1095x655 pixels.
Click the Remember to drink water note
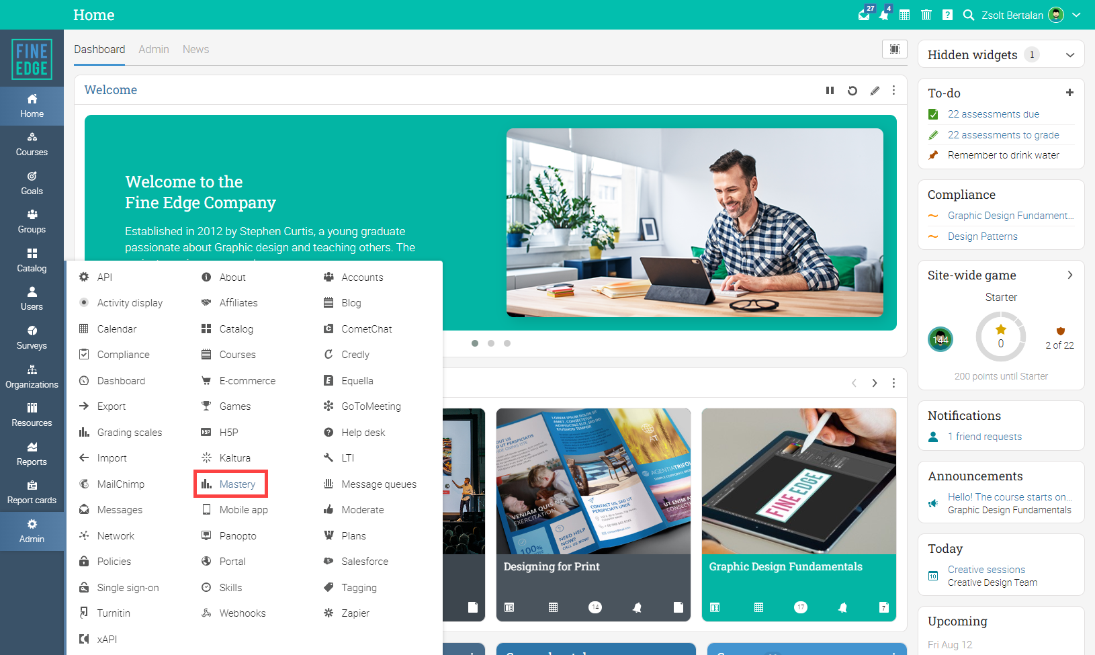(1004, 155)
